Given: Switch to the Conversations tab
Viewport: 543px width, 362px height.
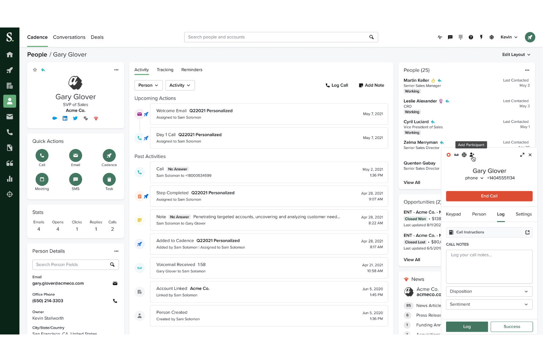Looking at the screenshot, I should point(69,37).
